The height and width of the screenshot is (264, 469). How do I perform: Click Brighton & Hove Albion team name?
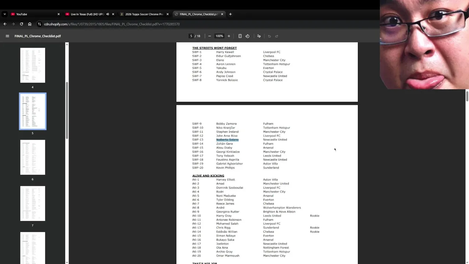[279, 212]
